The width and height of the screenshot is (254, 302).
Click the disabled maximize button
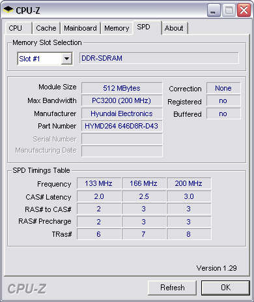[229, 10]
